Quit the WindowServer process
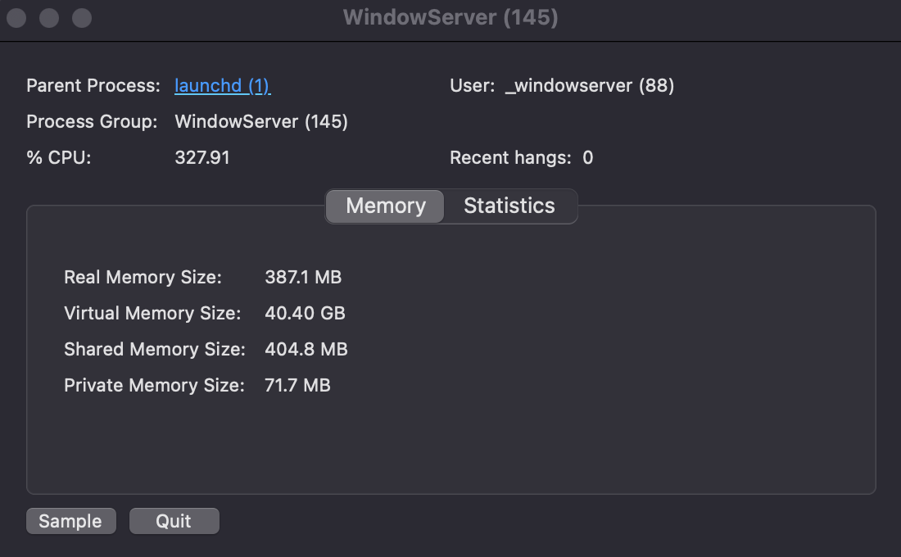This screenshot has width=901, height=557. 174,521
